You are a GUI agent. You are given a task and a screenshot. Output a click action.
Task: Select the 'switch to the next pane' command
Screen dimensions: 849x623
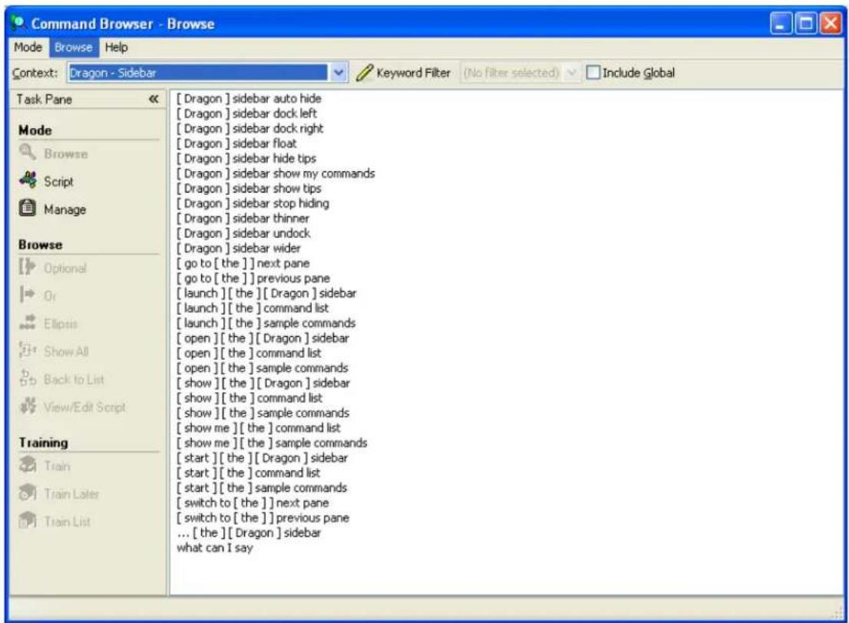(253, 503)
